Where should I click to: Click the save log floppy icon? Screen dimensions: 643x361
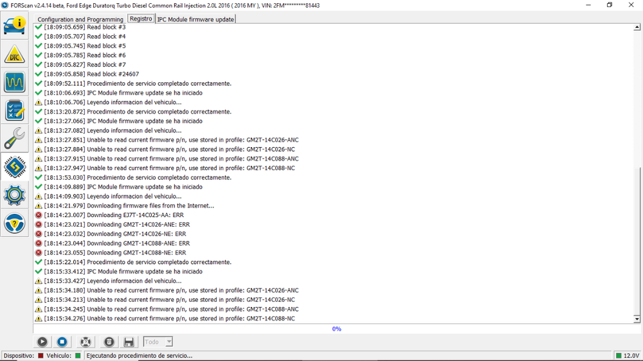point(129,342)
